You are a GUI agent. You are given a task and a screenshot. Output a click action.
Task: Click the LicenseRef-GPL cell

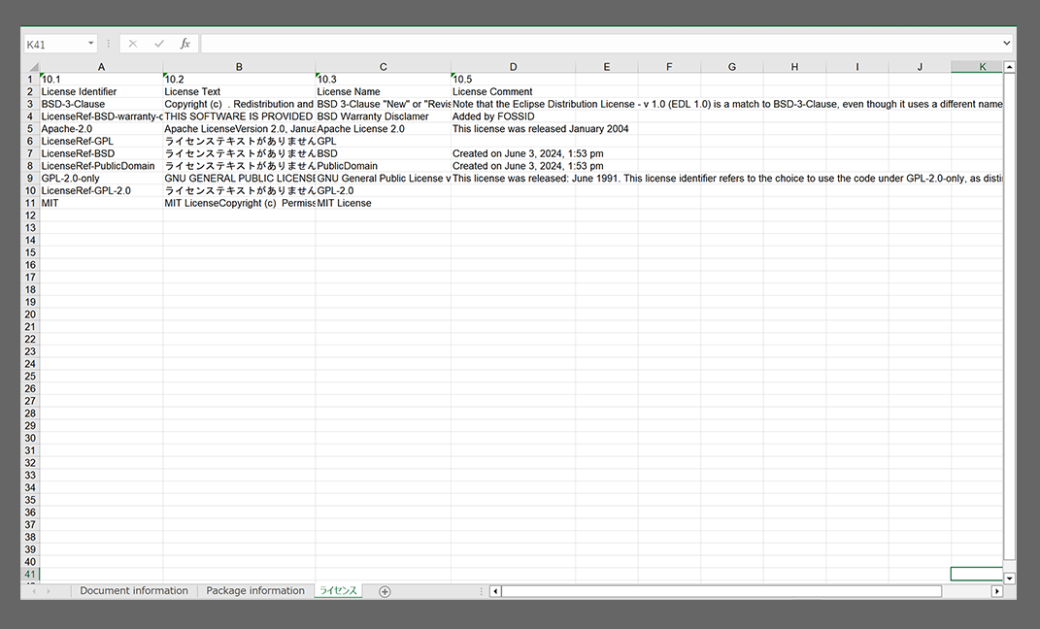point(101,141)
